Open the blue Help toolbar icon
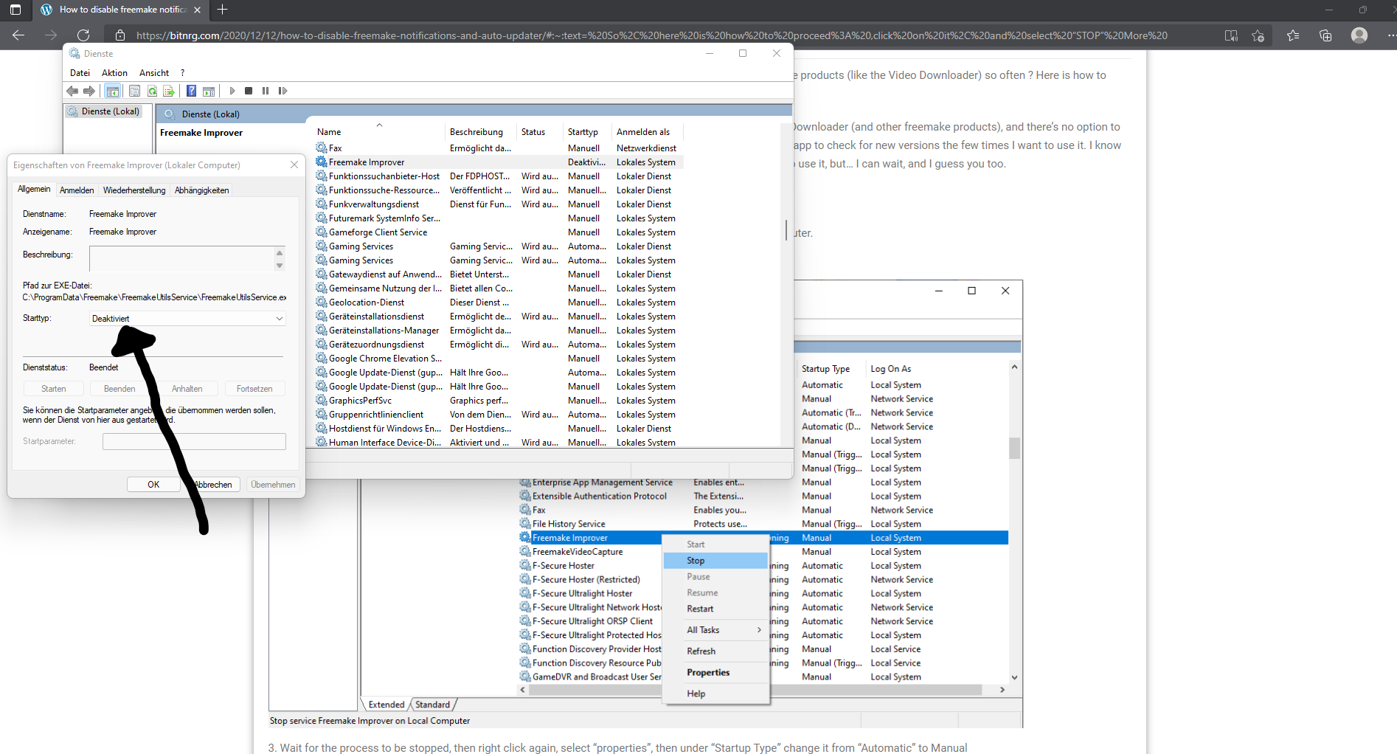 pyautogui.click(x=191, y=91)
